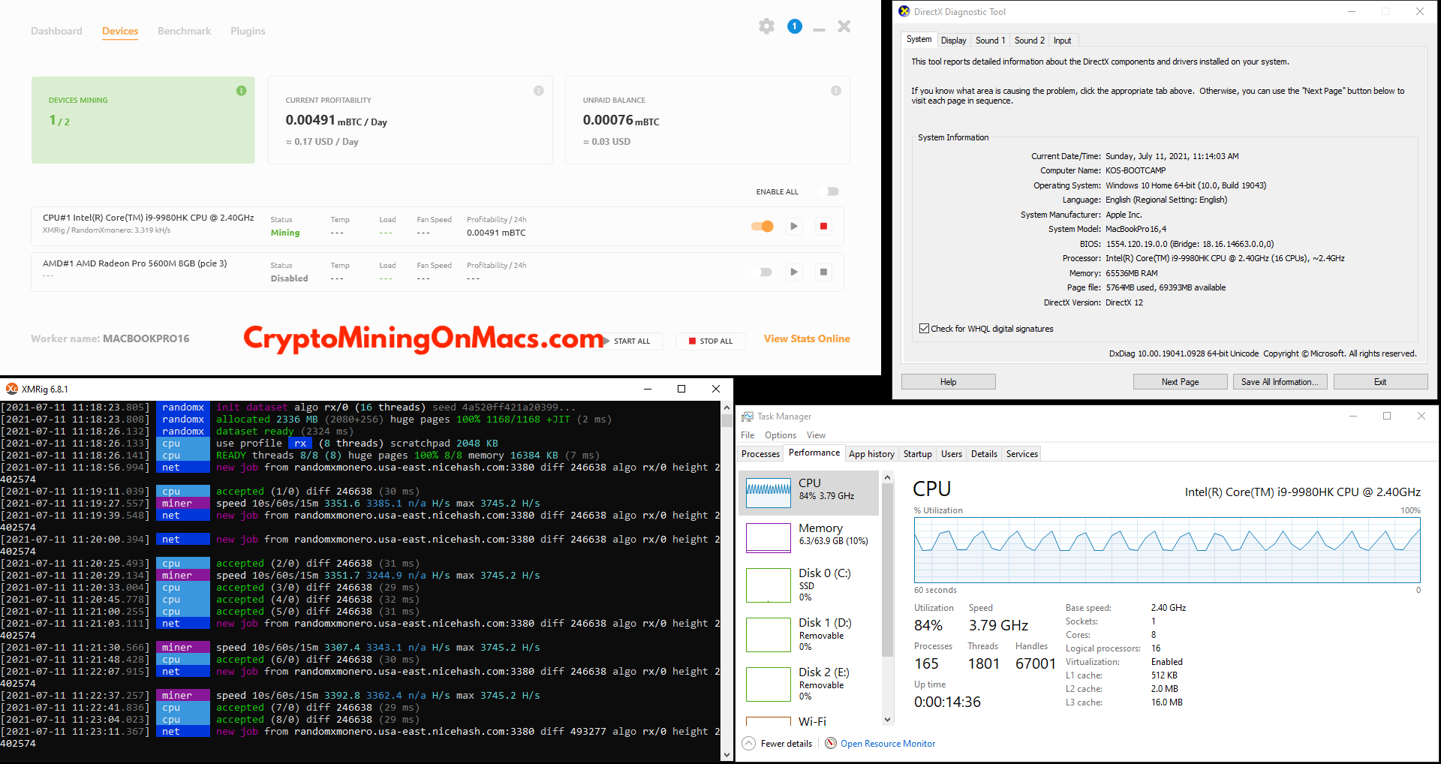The height and width of the screenshot is (764, 1441).
Task: Start AMD#1 Radeon device using play icon
Action: point(794,272)
